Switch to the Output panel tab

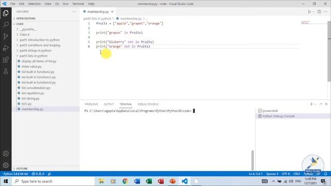tap(109, 104)
